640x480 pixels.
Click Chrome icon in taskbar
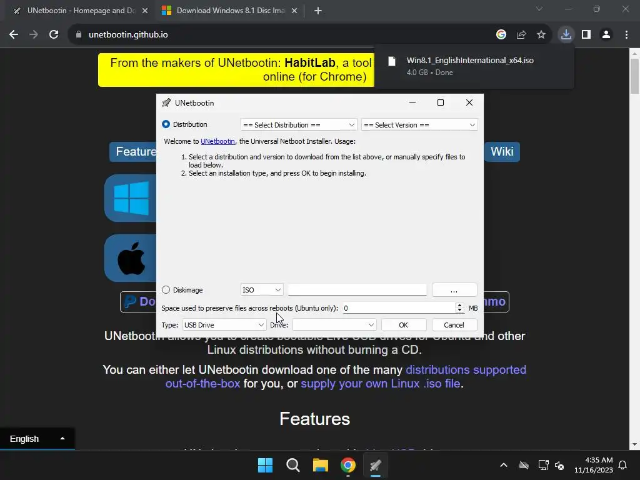(347, 465)
